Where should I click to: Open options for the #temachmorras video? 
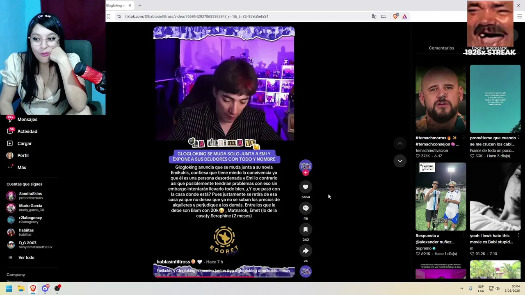(464, 138)
